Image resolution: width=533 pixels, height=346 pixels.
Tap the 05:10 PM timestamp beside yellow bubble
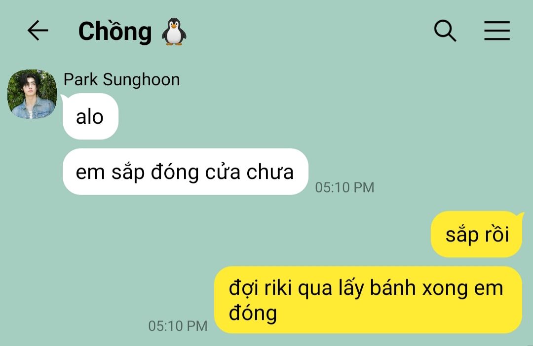178,326
